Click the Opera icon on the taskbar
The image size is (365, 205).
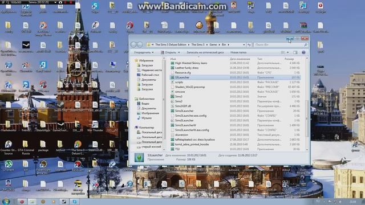tap(22, 202)
